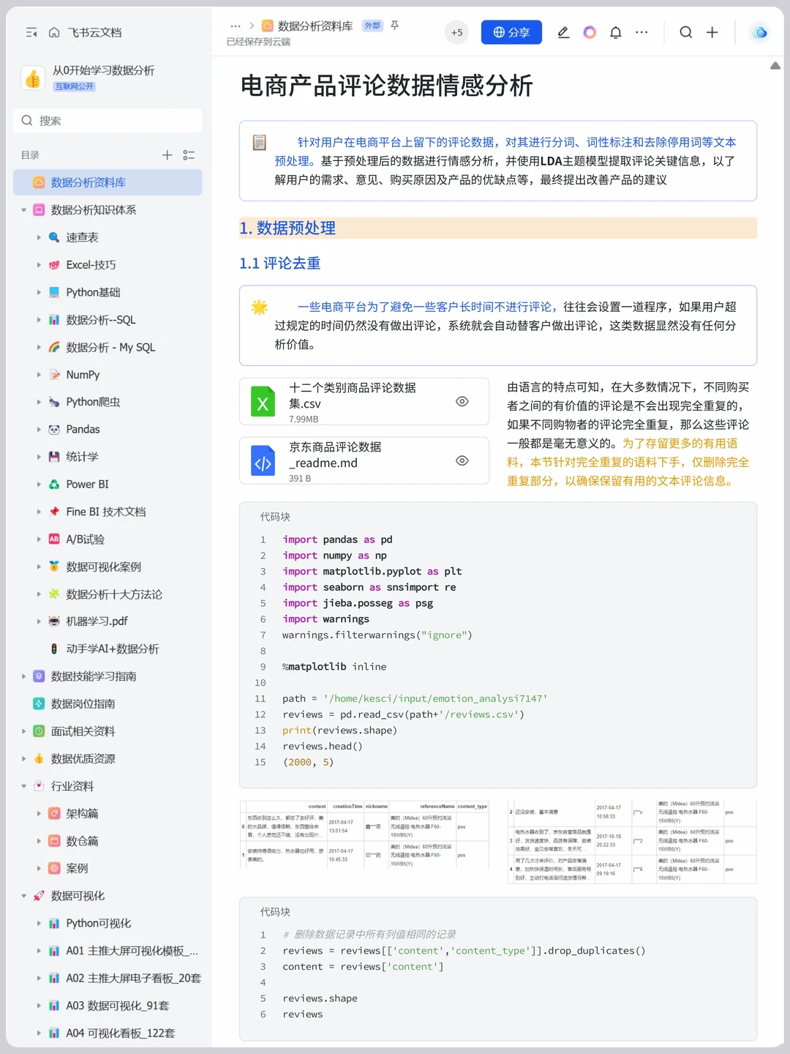Open Python爬虫 page
Viewport: 790px width, 1054px height.
93,402
